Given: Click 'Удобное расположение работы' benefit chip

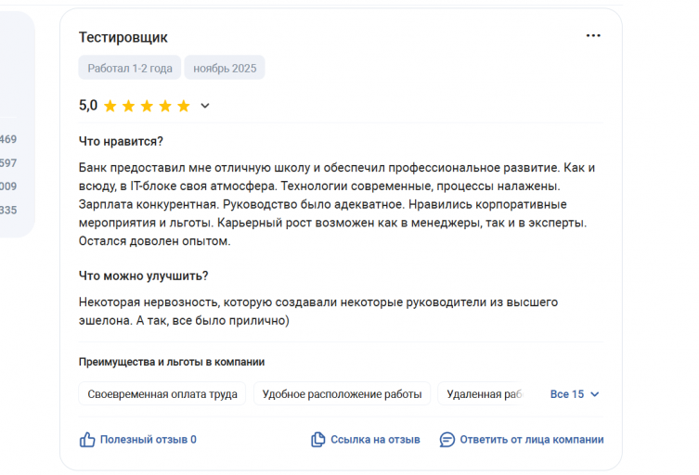Looking at the screenshot, I should click(x=342, y=394).
